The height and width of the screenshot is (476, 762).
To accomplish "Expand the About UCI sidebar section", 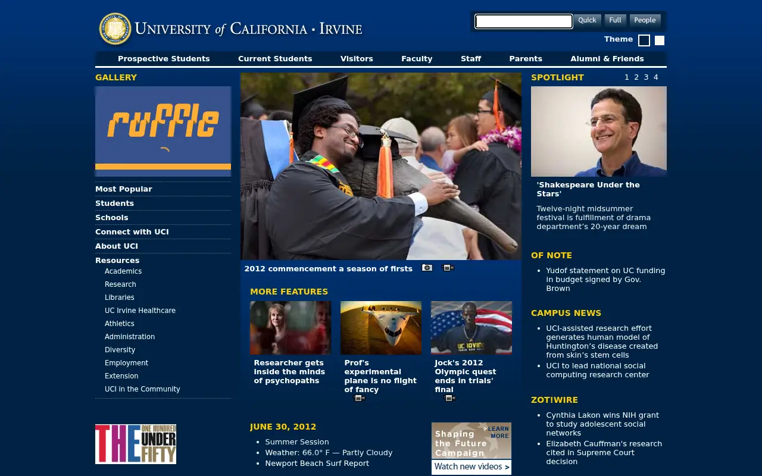I will coord(117,246).
